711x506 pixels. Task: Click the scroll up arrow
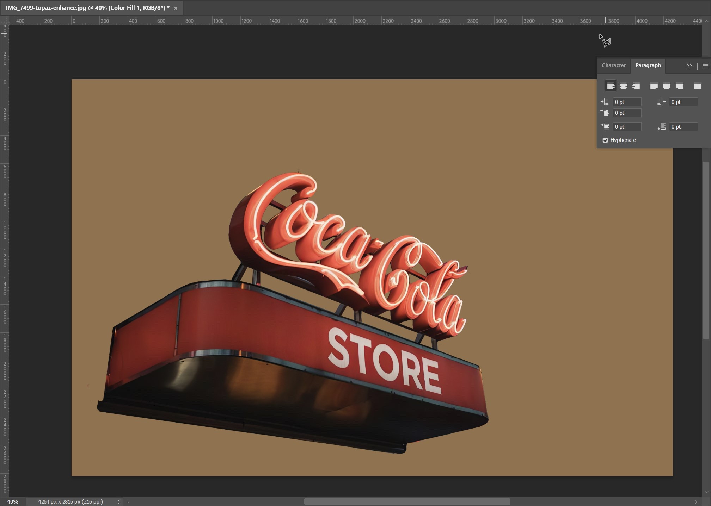click(x=706, y=21)
